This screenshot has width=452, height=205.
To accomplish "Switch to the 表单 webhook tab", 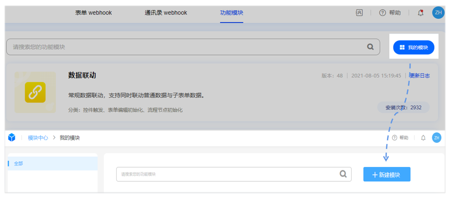I will (x=93, y=13).
